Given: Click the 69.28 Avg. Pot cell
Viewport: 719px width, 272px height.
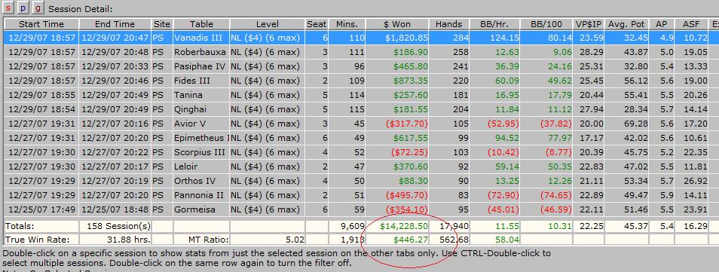Looking at the screenshot, I should click(626, 124).
